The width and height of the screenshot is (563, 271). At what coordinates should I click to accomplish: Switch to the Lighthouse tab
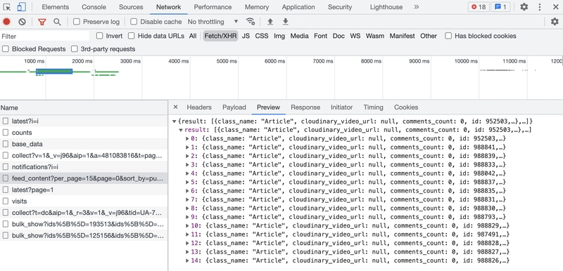(x=386, y=7)
